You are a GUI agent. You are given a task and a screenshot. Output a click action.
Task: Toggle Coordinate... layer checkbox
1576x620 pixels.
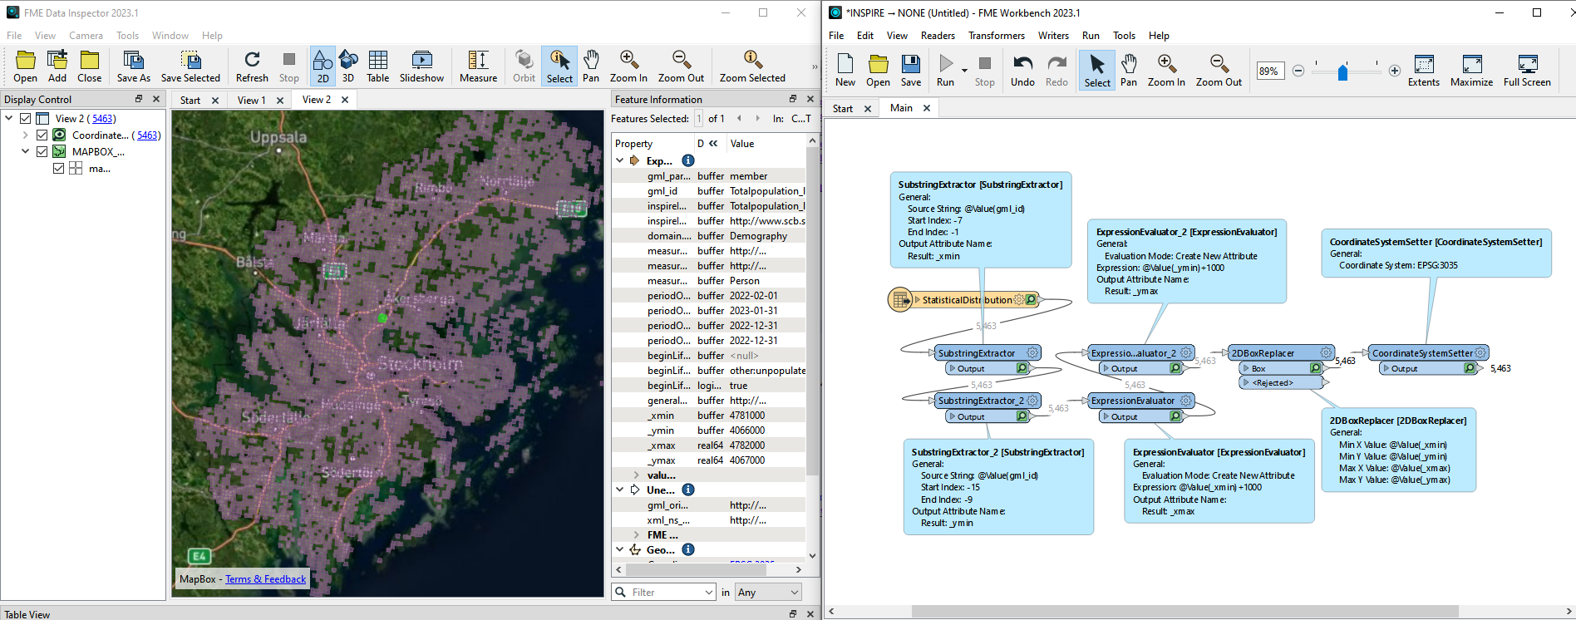coord(42,135)
